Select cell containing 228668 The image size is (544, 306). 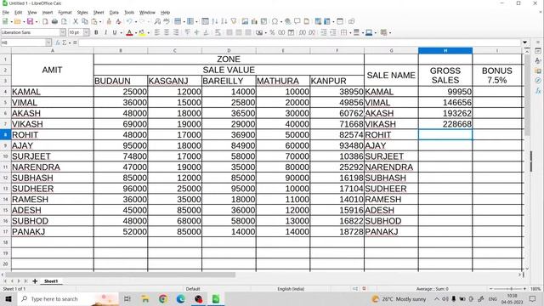coord(445,124)
